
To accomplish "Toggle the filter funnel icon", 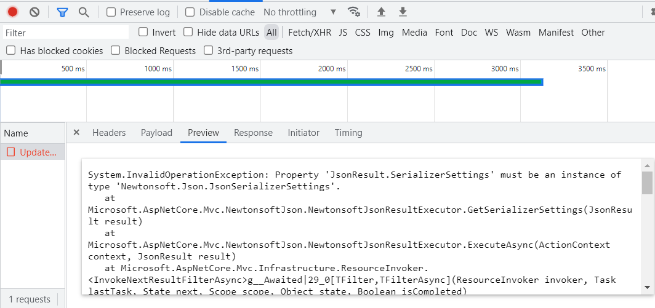I will 62,12.
